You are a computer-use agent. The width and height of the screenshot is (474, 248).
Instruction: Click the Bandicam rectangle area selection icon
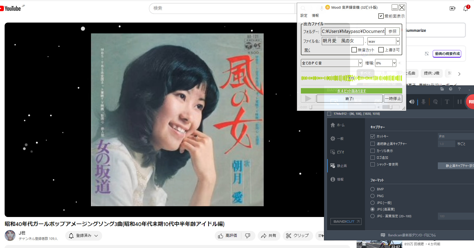click(329, 114)
